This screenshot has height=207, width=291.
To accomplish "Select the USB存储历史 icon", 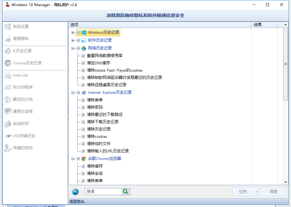I will pos(8,136).
